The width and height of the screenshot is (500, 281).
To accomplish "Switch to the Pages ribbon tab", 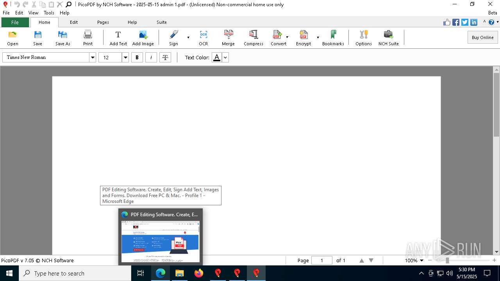I will pyautogui.click(x=103, y=22).
